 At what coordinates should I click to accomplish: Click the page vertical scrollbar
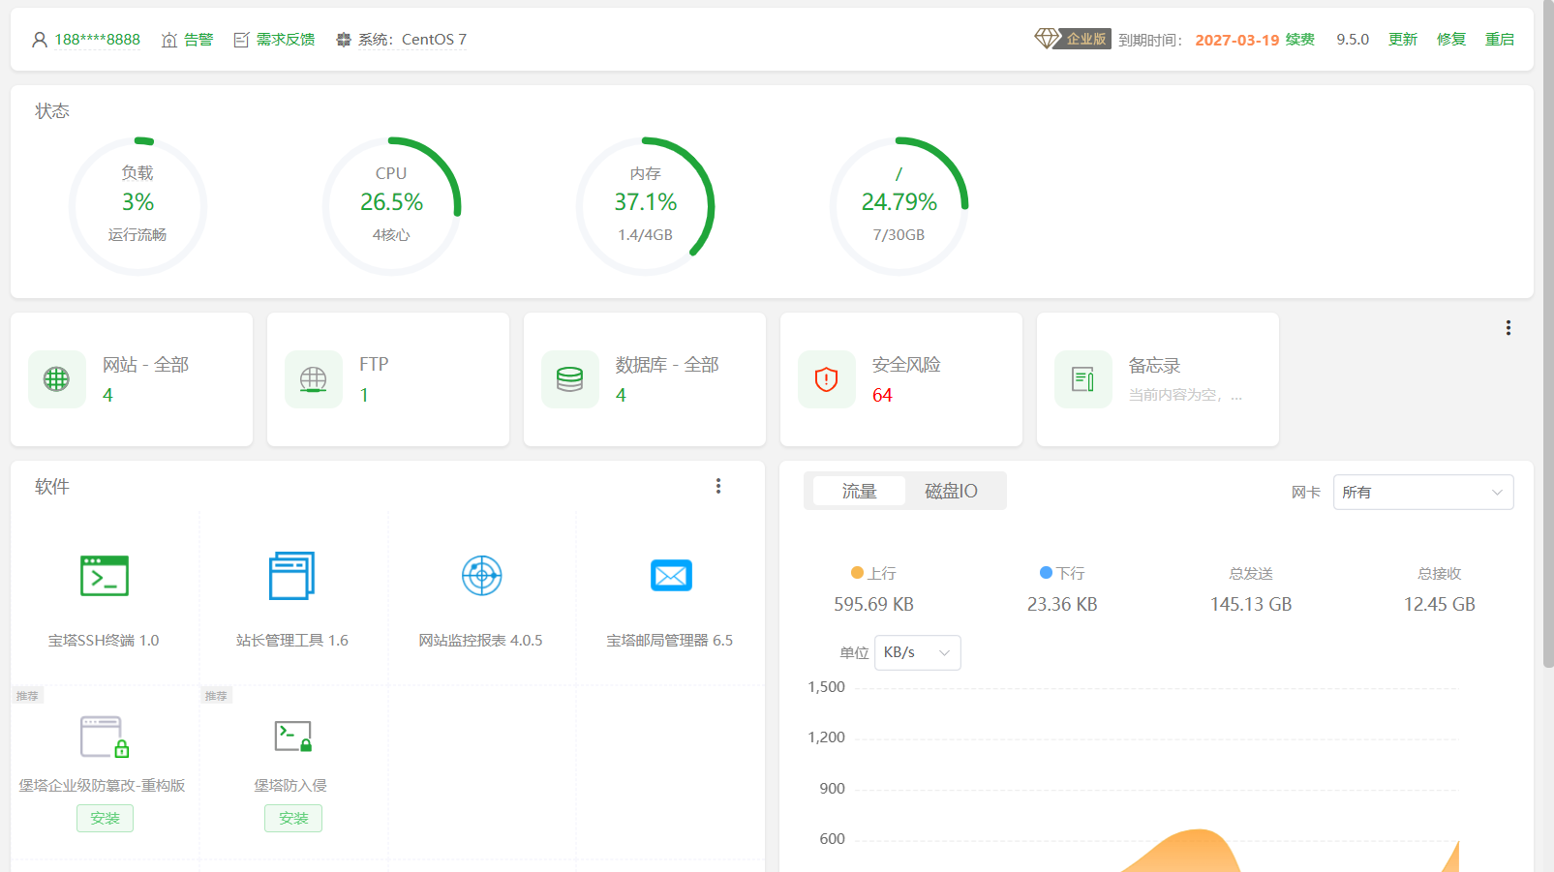click(1548, 334)
